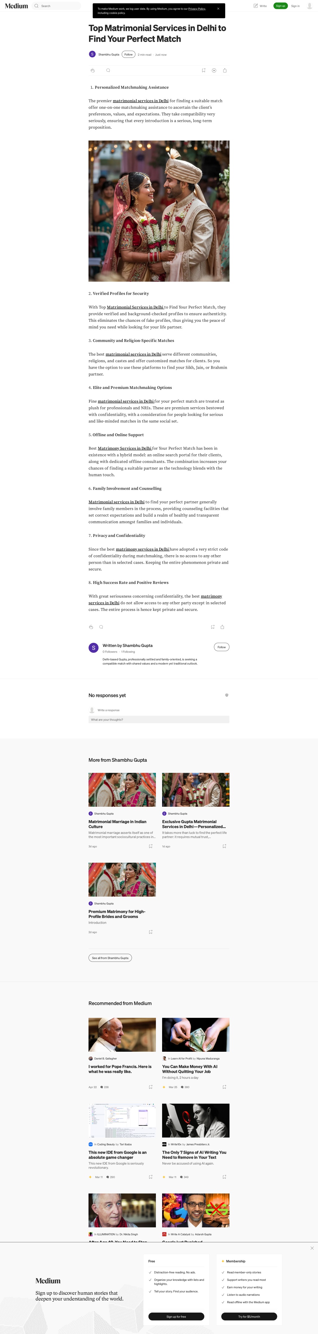The width and height of the screenshot is (318, 1334).
Task: Click See all from Shambhu Gupta button
Action: click(110, 958)
